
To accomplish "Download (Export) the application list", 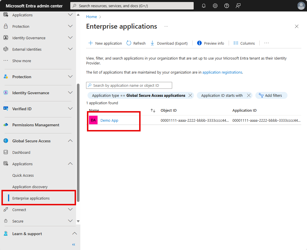I will [169, 43].
